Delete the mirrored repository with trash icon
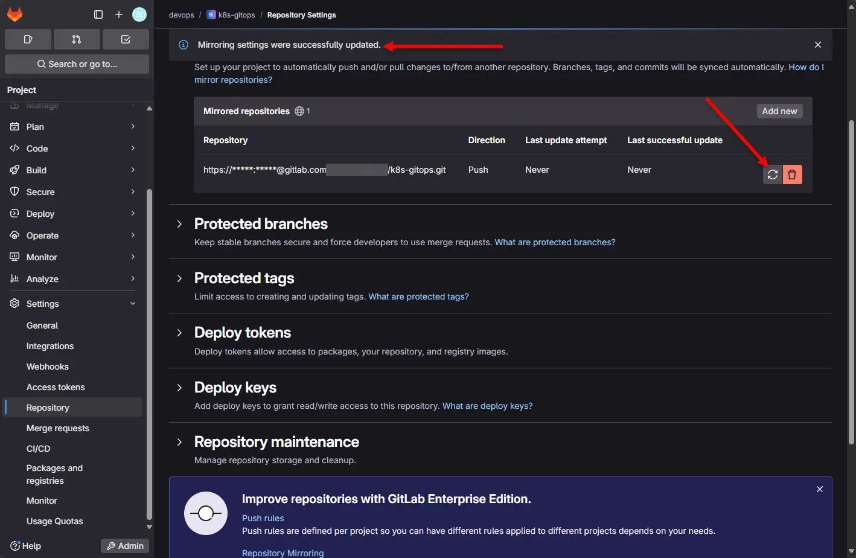This screenshot has width=856, height=558. [792, 175]
